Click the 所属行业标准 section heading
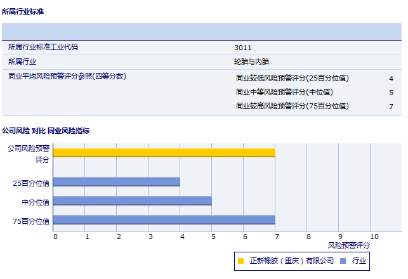Screen dimensions: 408x279 tap(23, 11)
